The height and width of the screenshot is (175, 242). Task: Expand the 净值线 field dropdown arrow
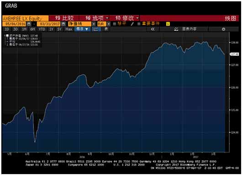[x=94, y=24]
